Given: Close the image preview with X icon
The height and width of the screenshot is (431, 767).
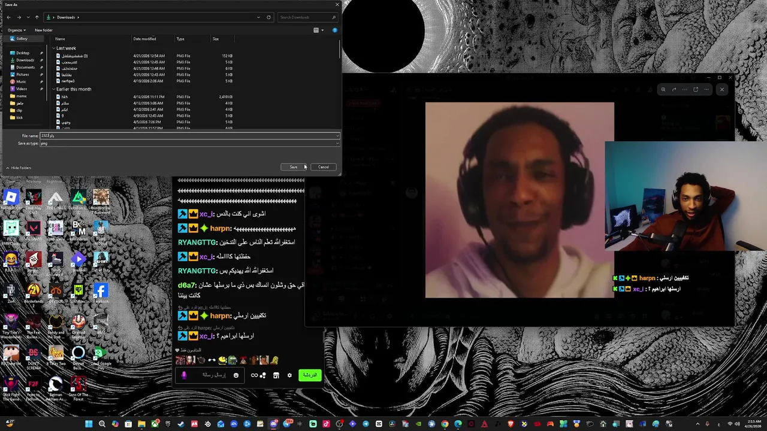Looking at the screenshot, I should (721, 89).
